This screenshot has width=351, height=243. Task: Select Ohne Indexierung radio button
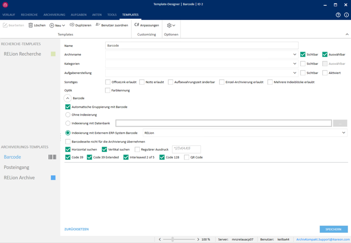point(68,115)
